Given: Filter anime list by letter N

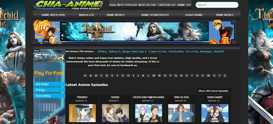Looking at the screenshot, I should point(159,76).
